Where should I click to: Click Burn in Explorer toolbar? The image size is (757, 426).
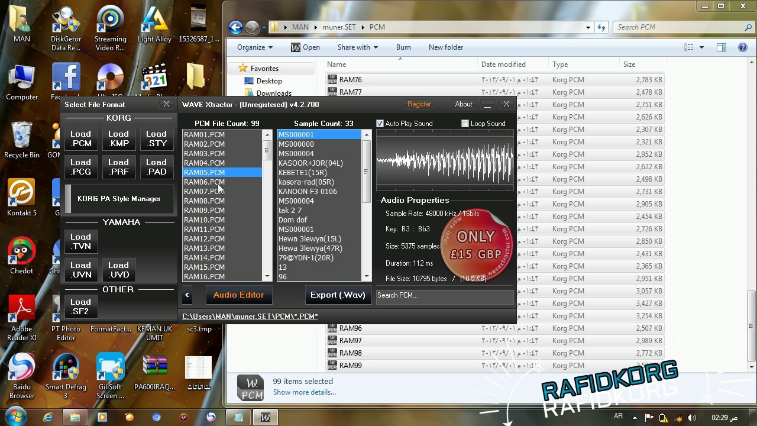tap(403, 47)
